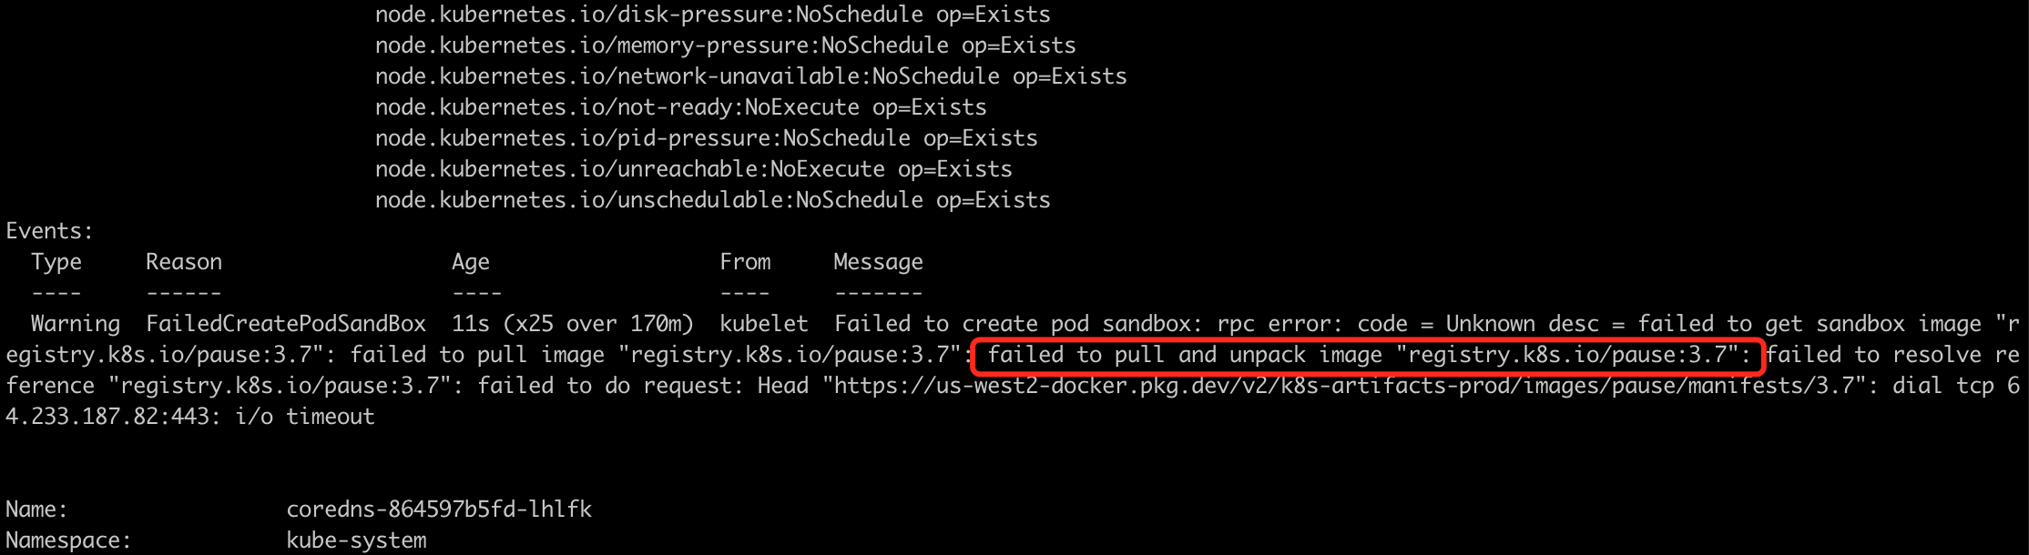Click the kubelet source entry

763,324
